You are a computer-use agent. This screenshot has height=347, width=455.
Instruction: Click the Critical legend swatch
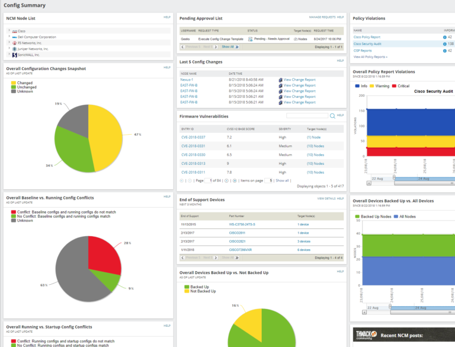[394, 86]
